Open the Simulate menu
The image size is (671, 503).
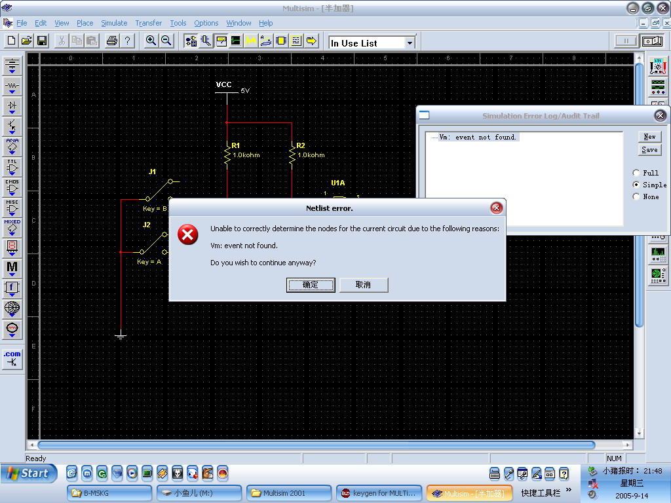(x=114, y=23)
